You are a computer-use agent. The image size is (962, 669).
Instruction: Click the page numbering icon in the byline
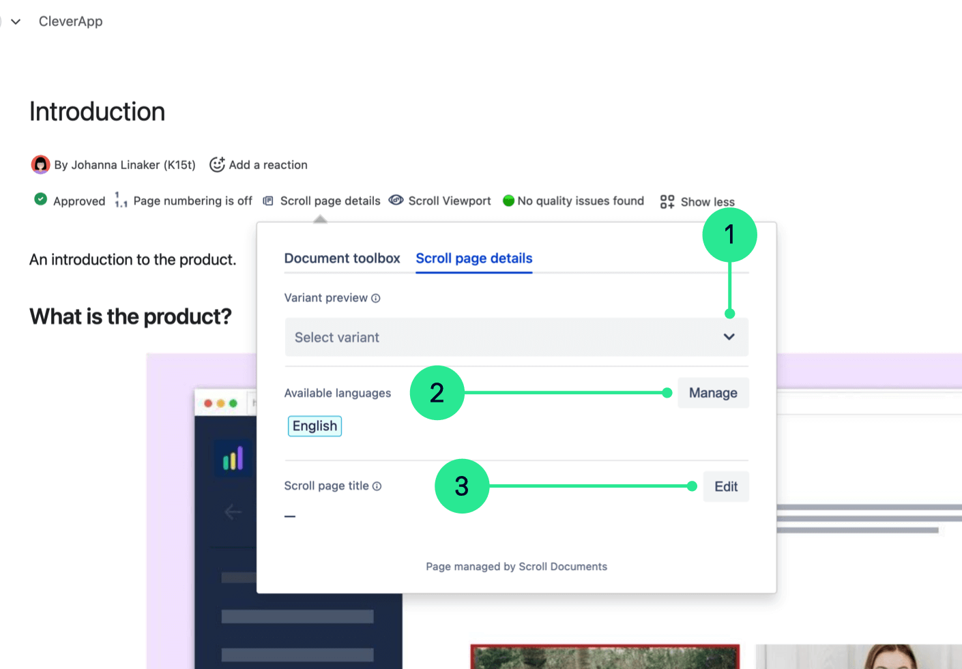[x=121, y=200]
